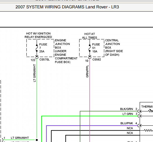Click the vertical 'GRN/PPL' wire label
The width and height of the screenshot is (153, 142).
87,71
